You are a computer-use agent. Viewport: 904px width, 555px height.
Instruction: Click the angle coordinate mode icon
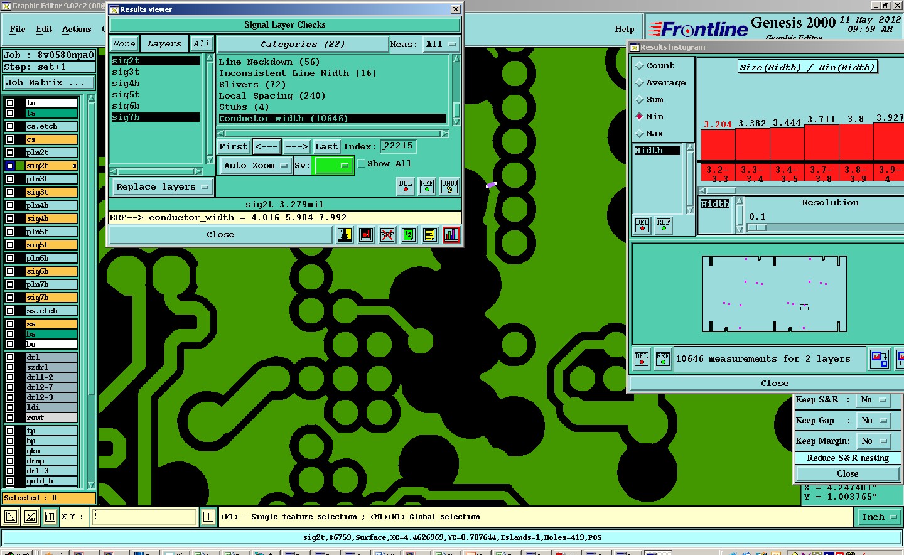[x=31, y=517]
